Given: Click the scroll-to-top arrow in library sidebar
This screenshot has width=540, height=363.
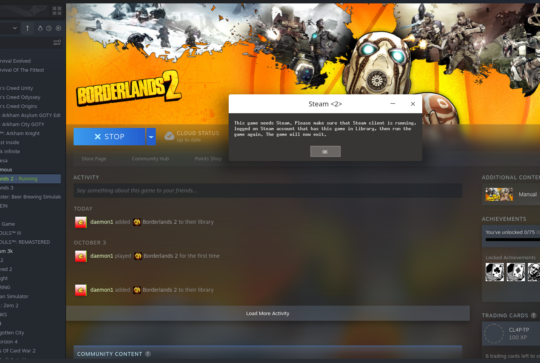Looking at the screenshot, I should [x=28, y=28].
